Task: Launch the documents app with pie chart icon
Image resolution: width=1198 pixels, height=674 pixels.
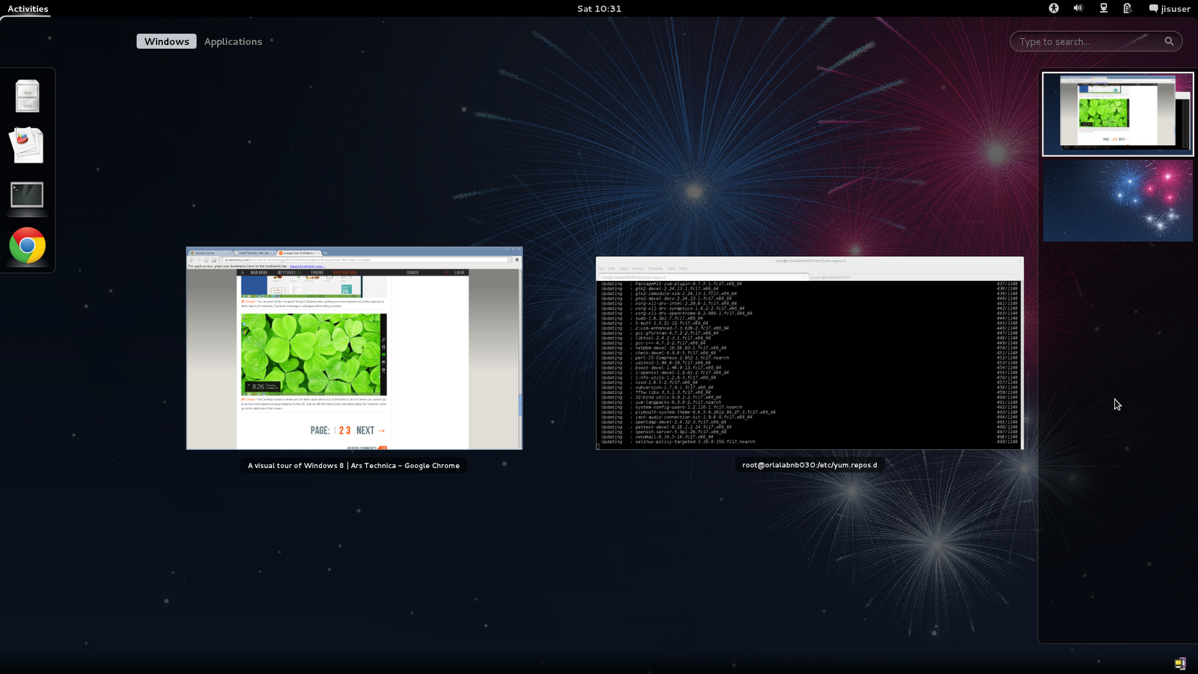Action: pos(28,145)
